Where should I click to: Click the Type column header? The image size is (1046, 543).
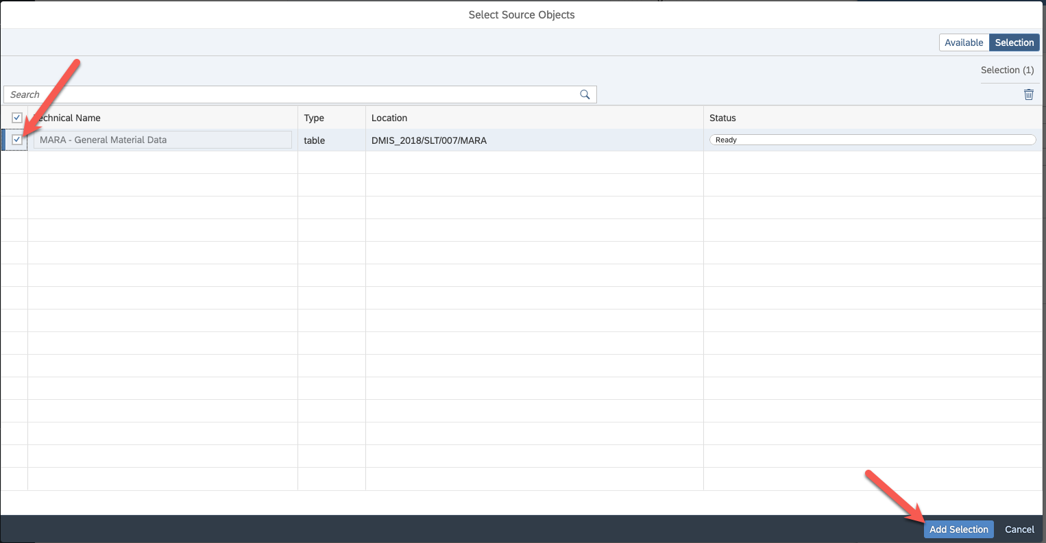[x=314, y=118]
